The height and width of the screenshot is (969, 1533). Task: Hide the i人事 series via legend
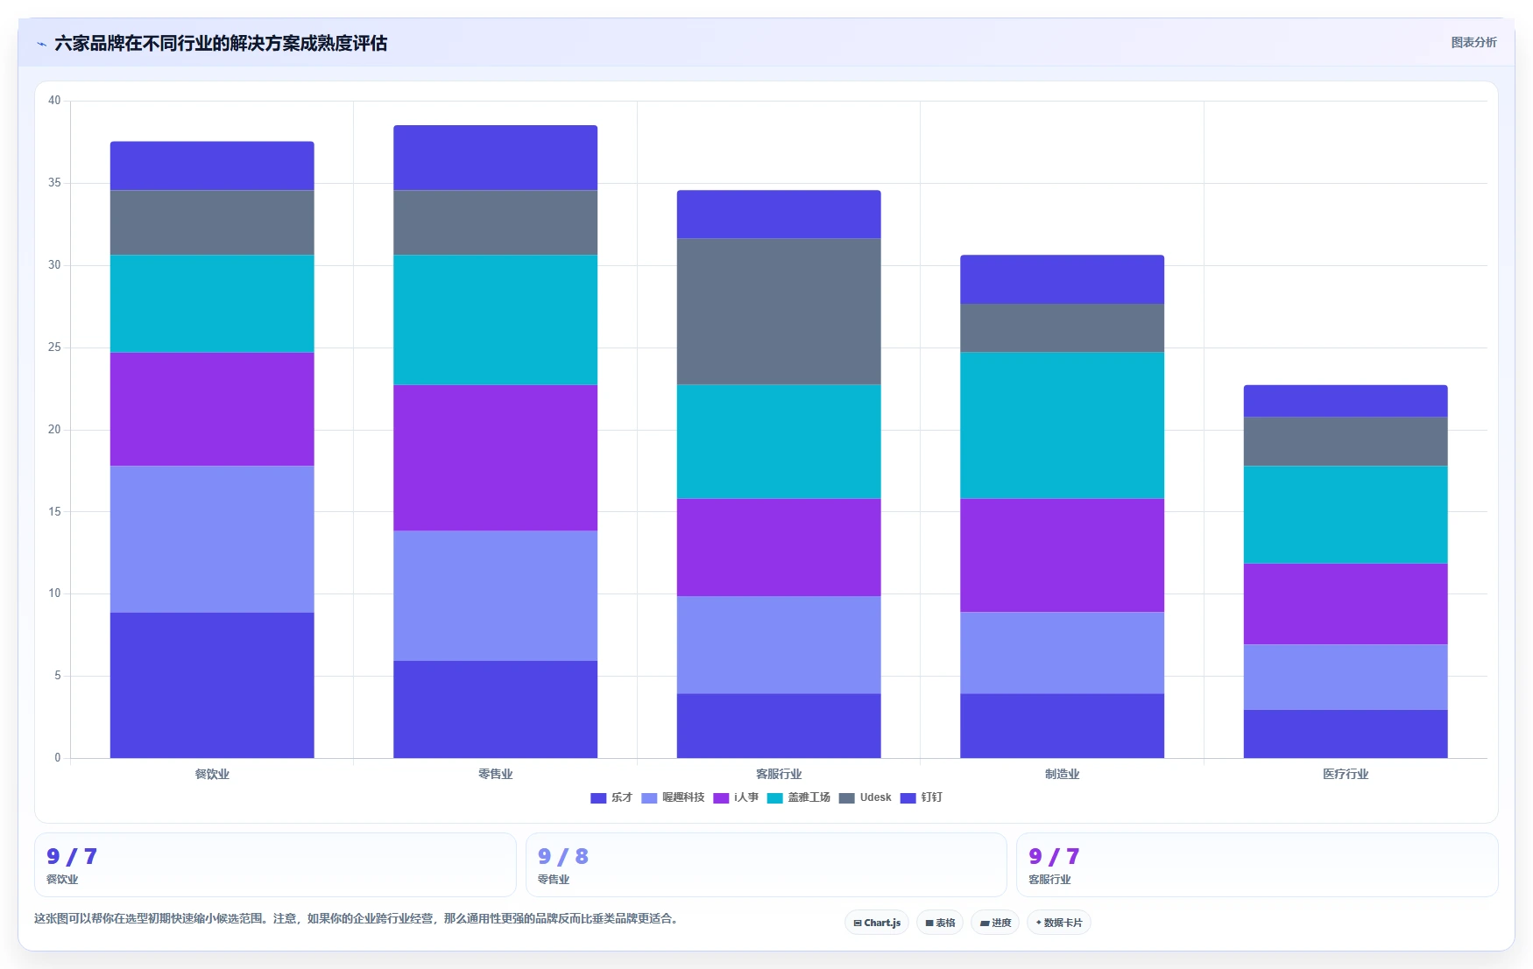(736, 797)
